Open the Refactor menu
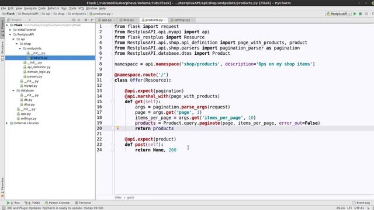Viewport: 374px width, 210px height. click(53, 8)
